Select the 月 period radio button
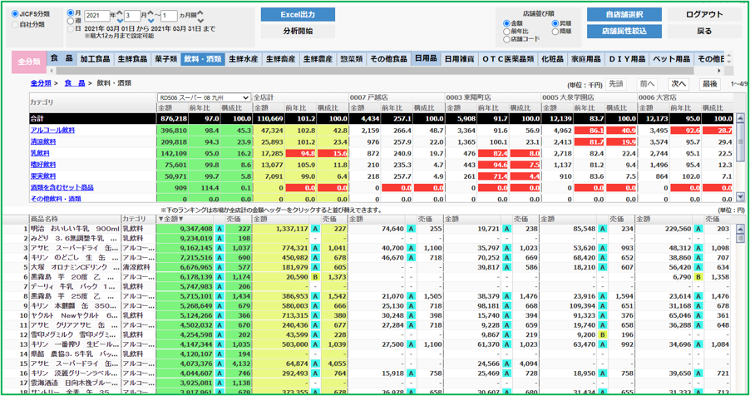The width and height of the screenshot is (750, 396). click(71, 13)
